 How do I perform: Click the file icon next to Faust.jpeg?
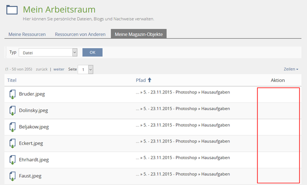(x=12, y=176)
